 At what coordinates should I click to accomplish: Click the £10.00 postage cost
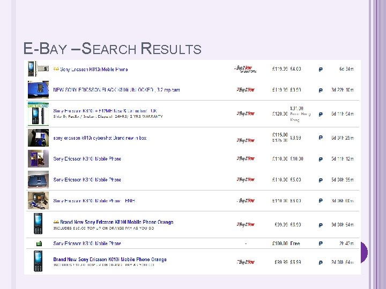296,159
